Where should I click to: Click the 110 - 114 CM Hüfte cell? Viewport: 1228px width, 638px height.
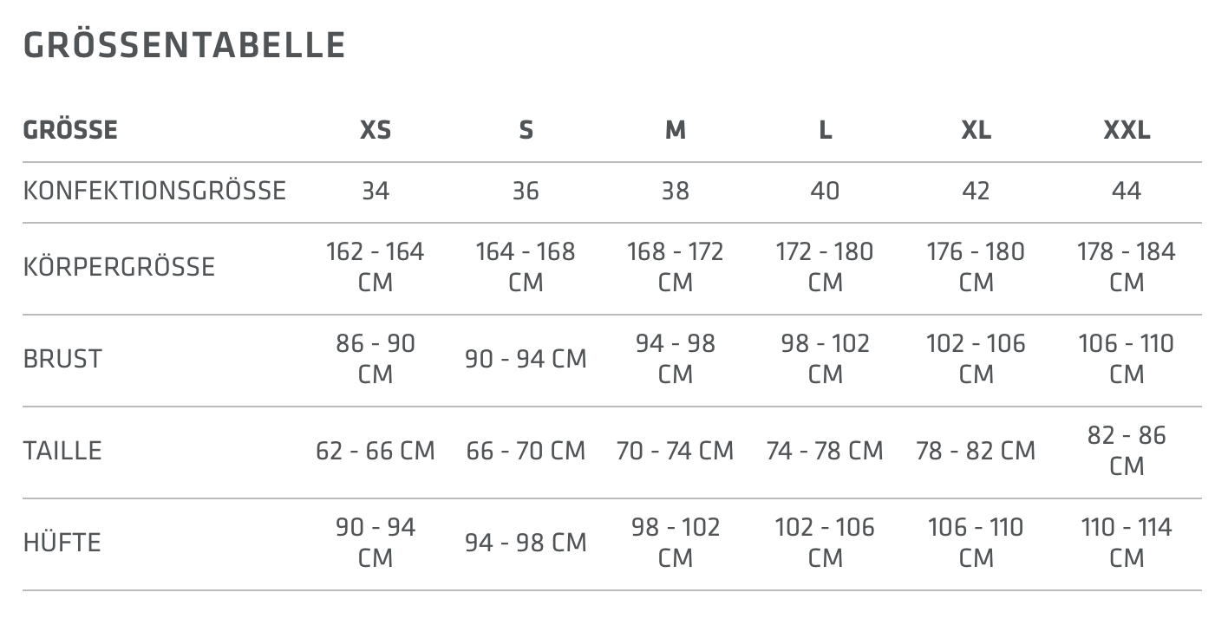coord(1127,543)
